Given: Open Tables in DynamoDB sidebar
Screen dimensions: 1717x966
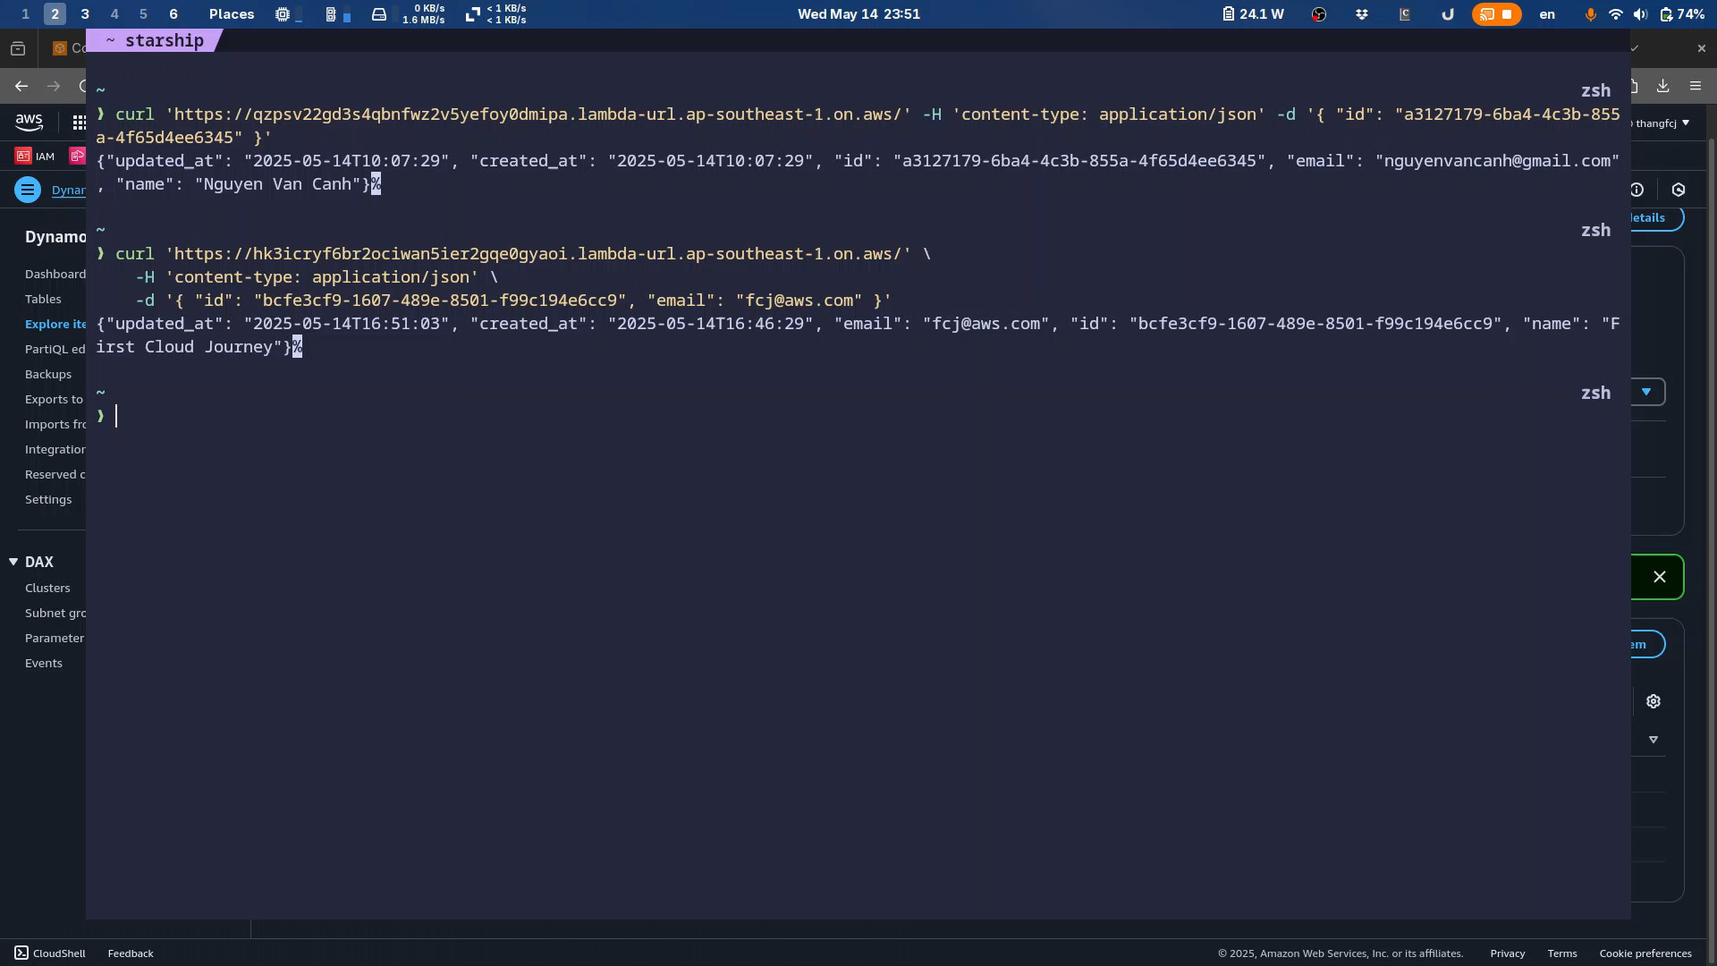Looking at the screenshot, I should coord(43,299).
